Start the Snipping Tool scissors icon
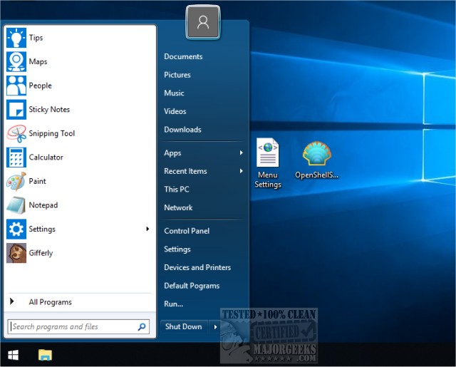This screenshot has height=367, width=456. pos(16,133)
